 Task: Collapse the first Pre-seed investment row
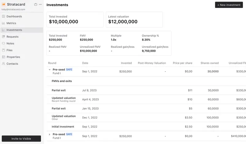50,70
